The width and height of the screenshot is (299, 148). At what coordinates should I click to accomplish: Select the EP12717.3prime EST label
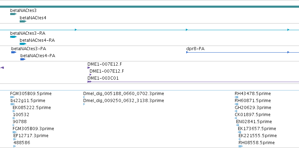(31, 136)
